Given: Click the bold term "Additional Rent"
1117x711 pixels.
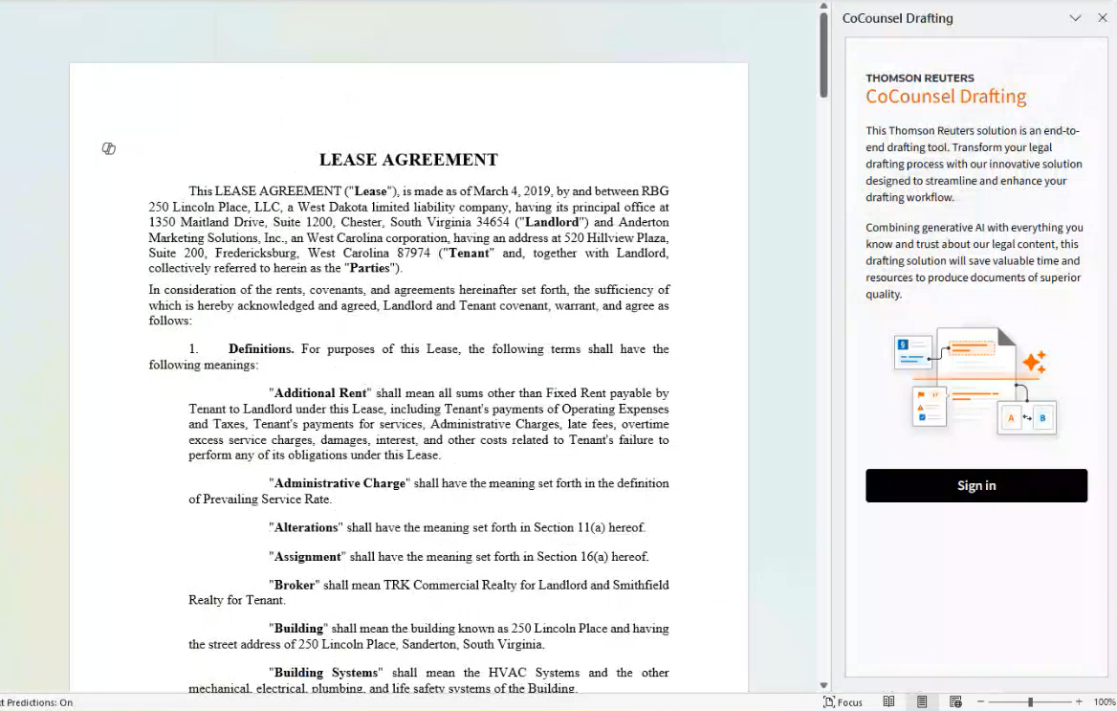Looking at the screenshot, I should [x=320, y=393].
